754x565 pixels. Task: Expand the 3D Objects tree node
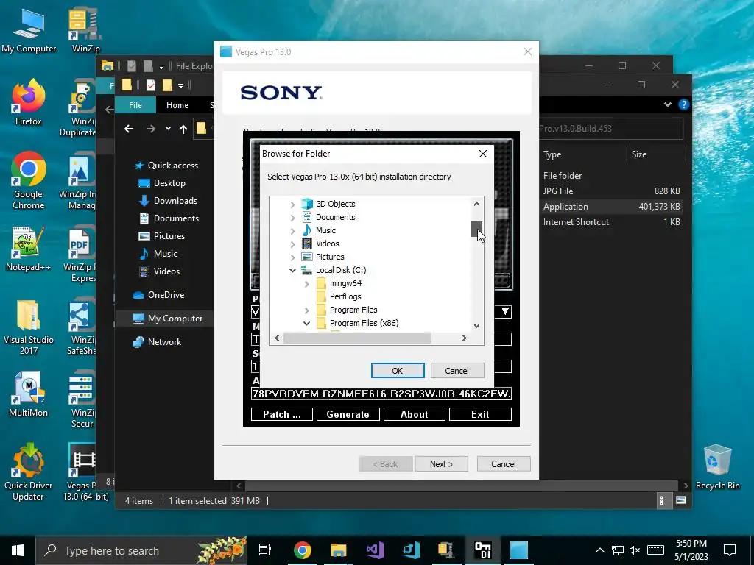[292, 205]
